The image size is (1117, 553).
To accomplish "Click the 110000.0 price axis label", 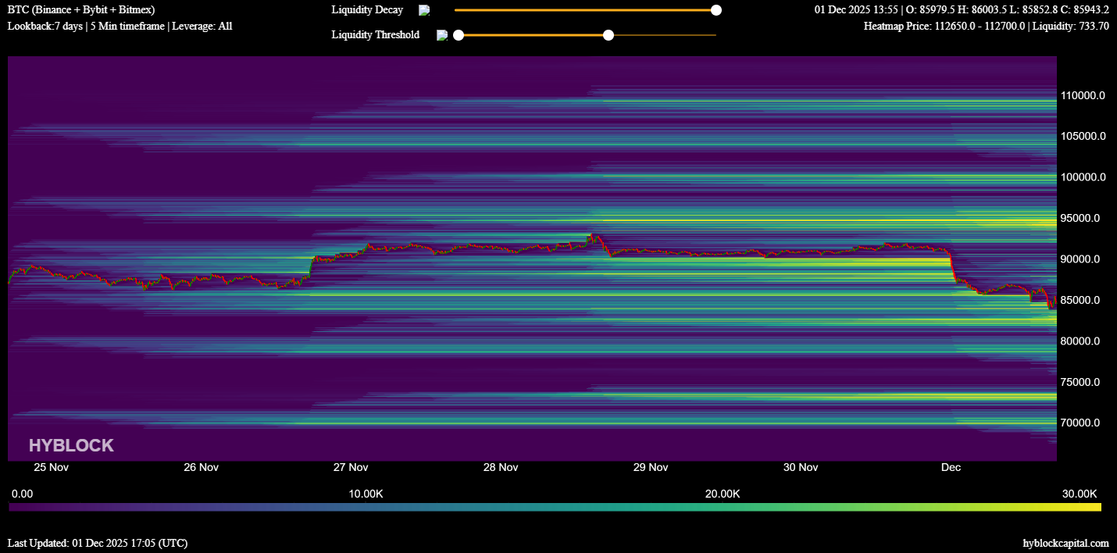I will (1082, 95).
